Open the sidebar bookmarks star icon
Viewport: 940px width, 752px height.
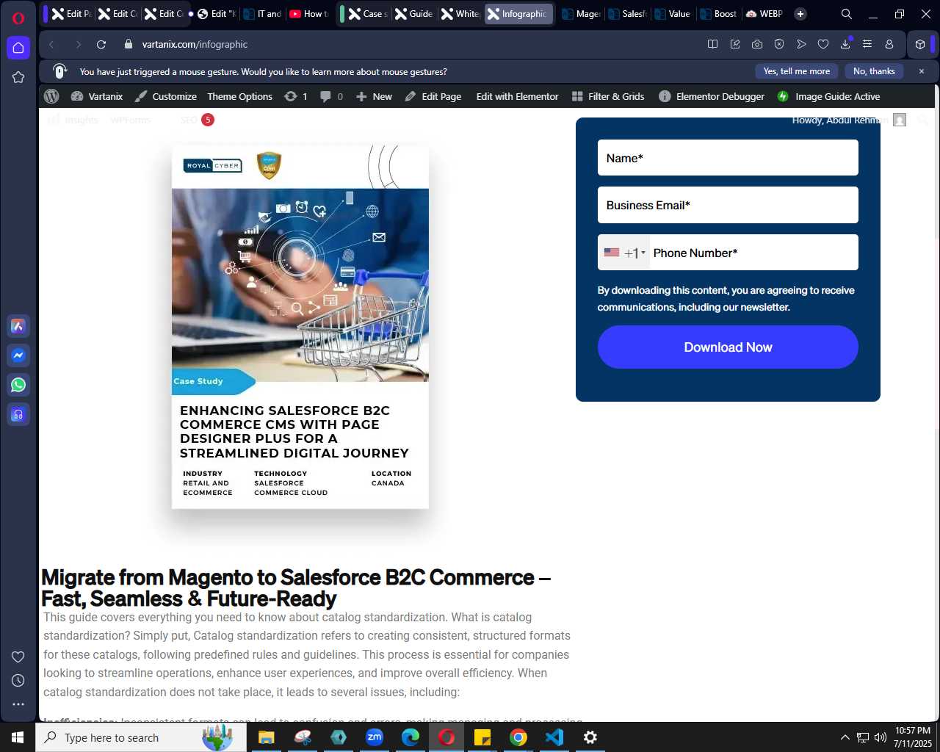tap(18, 77)
